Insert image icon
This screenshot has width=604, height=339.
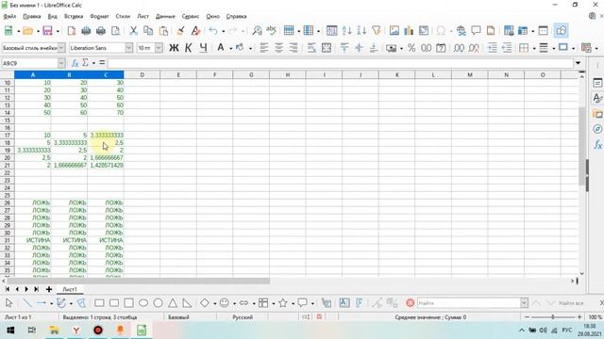coord(394,31)
